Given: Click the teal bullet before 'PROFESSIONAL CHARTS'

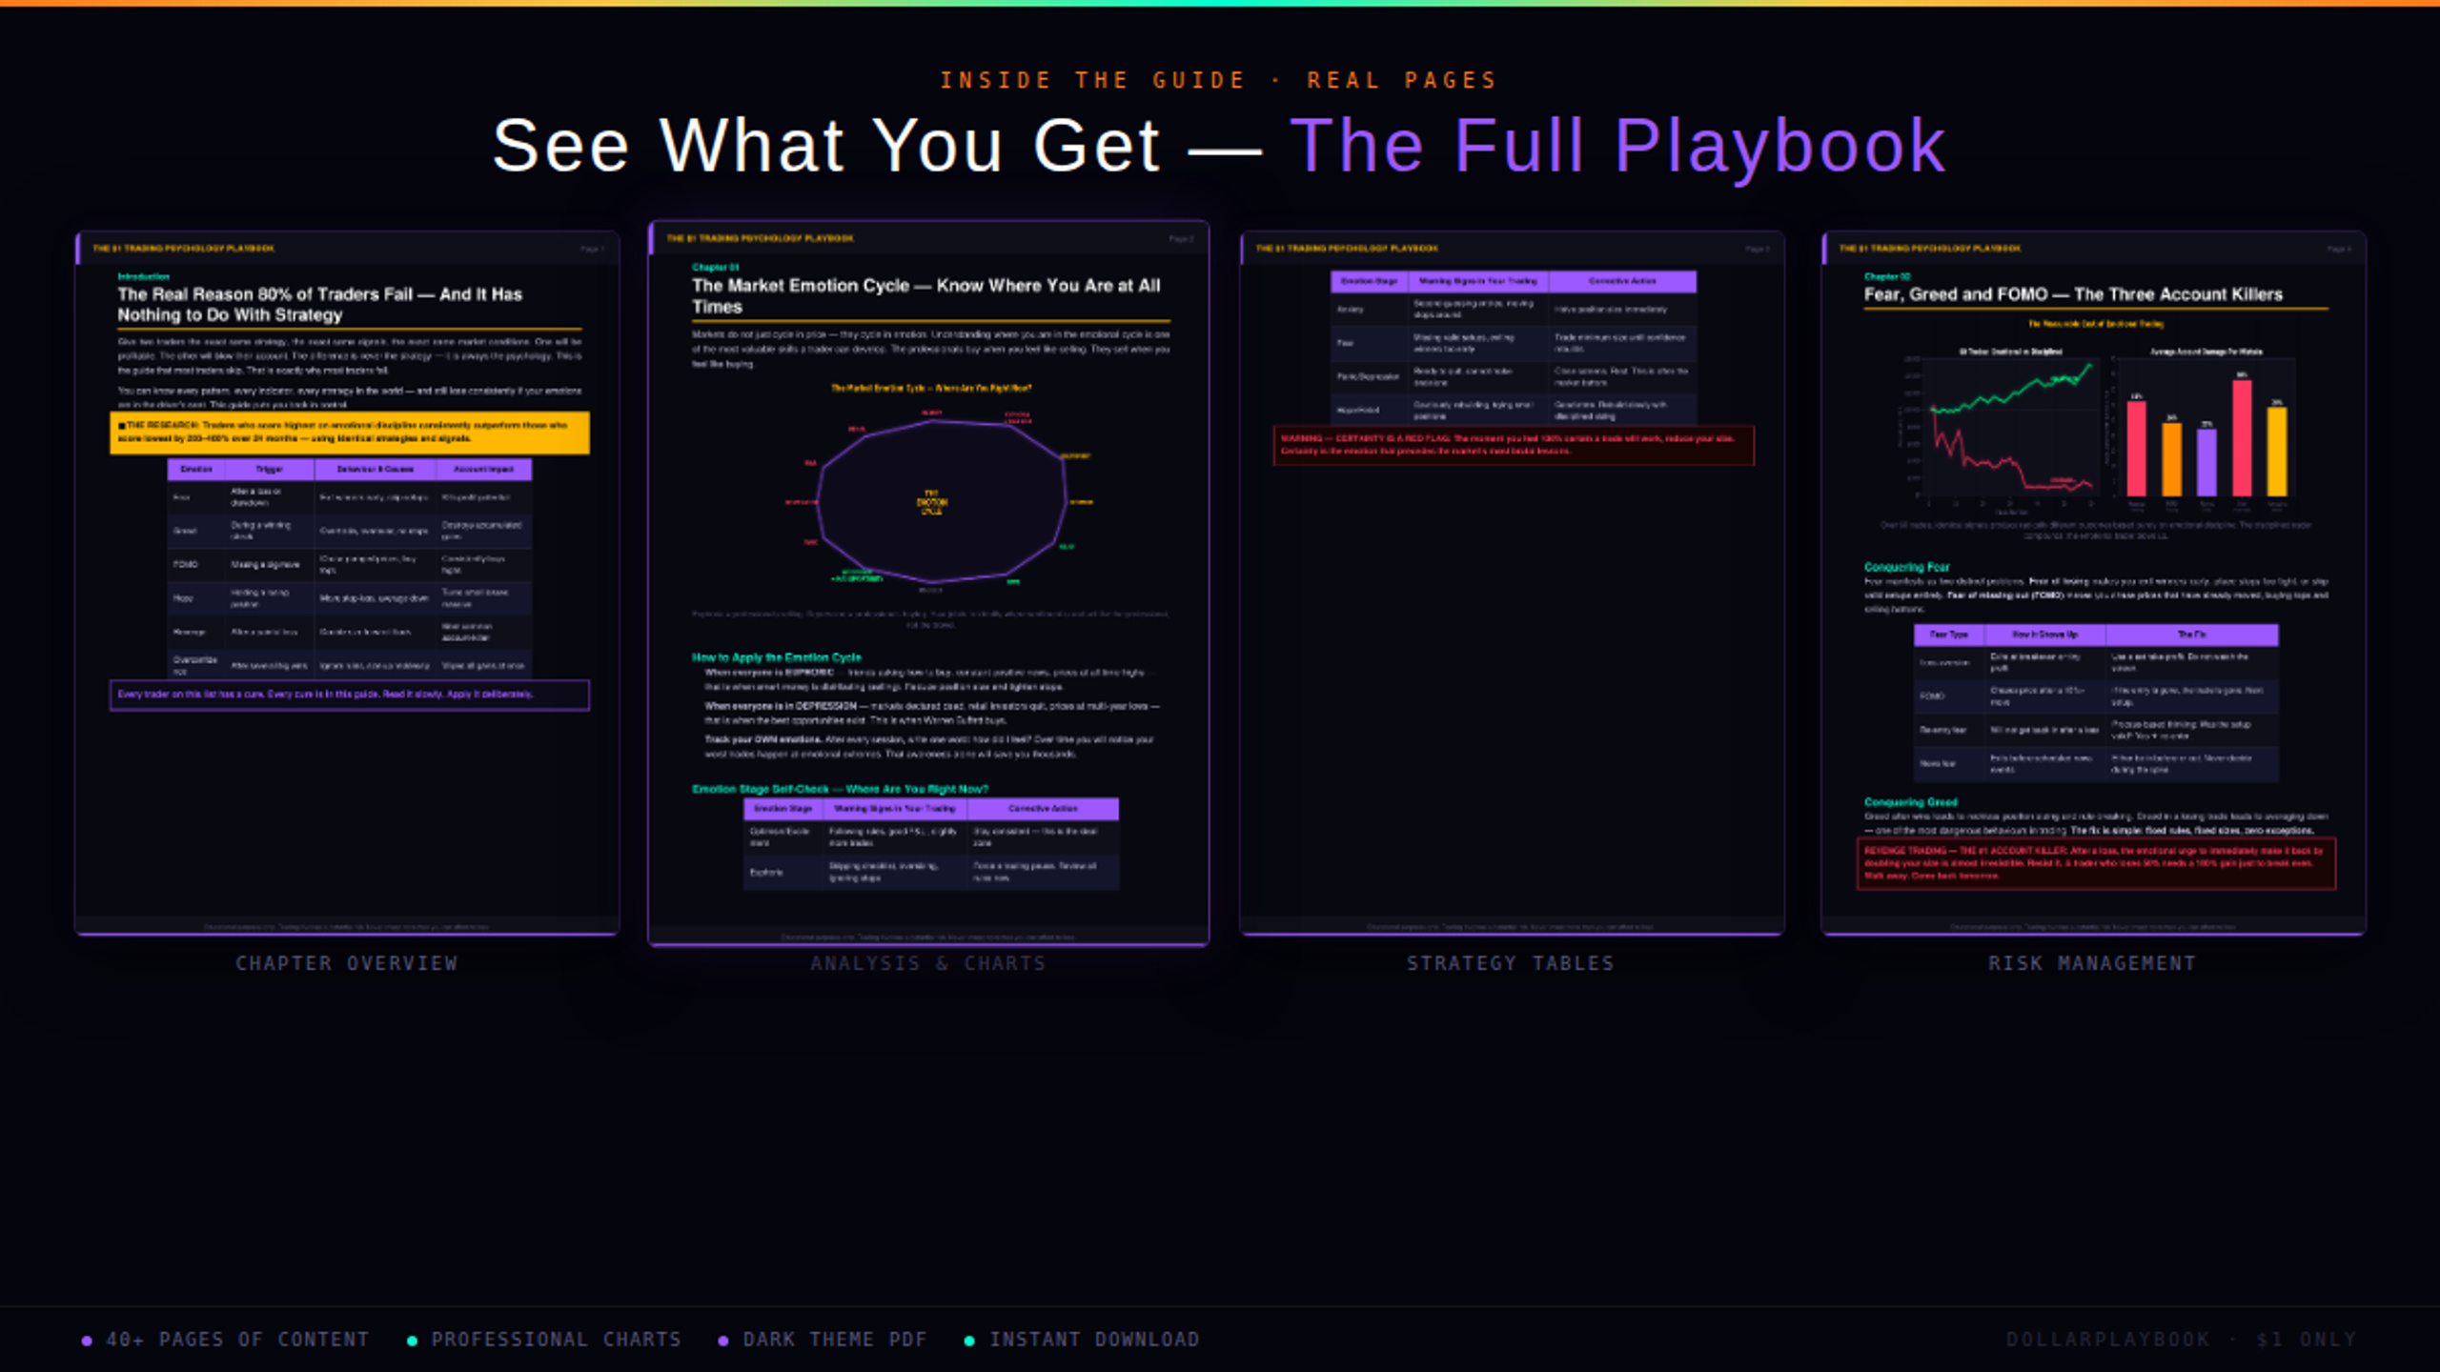Looking at the screenshot, I should 412,1341.
